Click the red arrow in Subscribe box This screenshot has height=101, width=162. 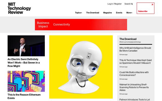[x=152, y=5]
